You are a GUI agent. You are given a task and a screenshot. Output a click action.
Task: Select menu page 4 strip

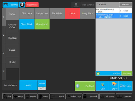coord(4,71)
